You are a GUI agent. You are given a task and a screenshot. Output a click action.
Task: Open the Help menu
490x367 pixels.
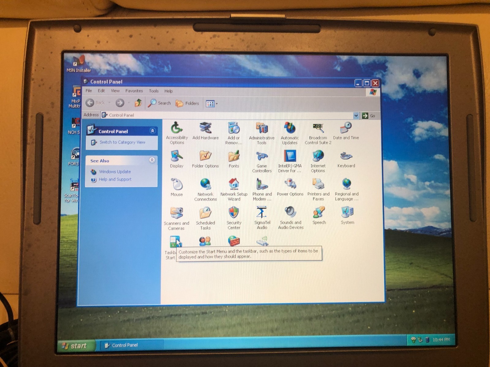(x=168, y=91)
